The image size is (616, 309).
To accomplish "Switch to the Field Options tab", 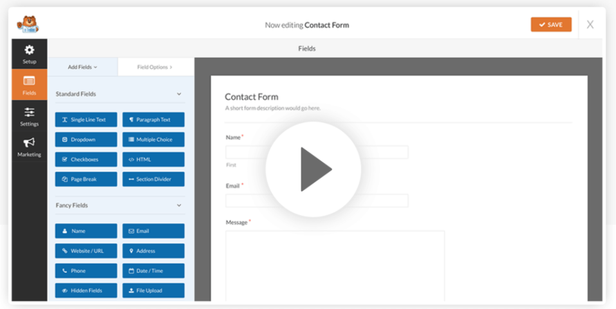I will pos(154,67).
